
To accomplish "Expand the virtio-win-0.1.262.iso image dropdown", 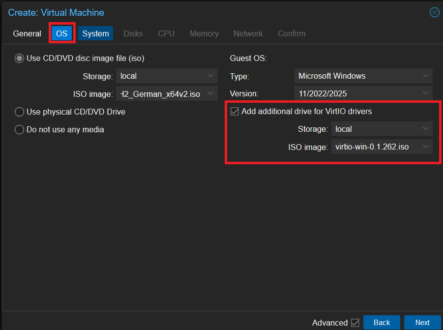I will click(382, 147).
